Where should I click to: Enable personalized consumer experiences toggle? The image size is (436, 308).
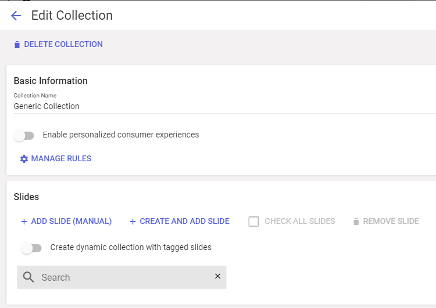(x=24, y=136)
